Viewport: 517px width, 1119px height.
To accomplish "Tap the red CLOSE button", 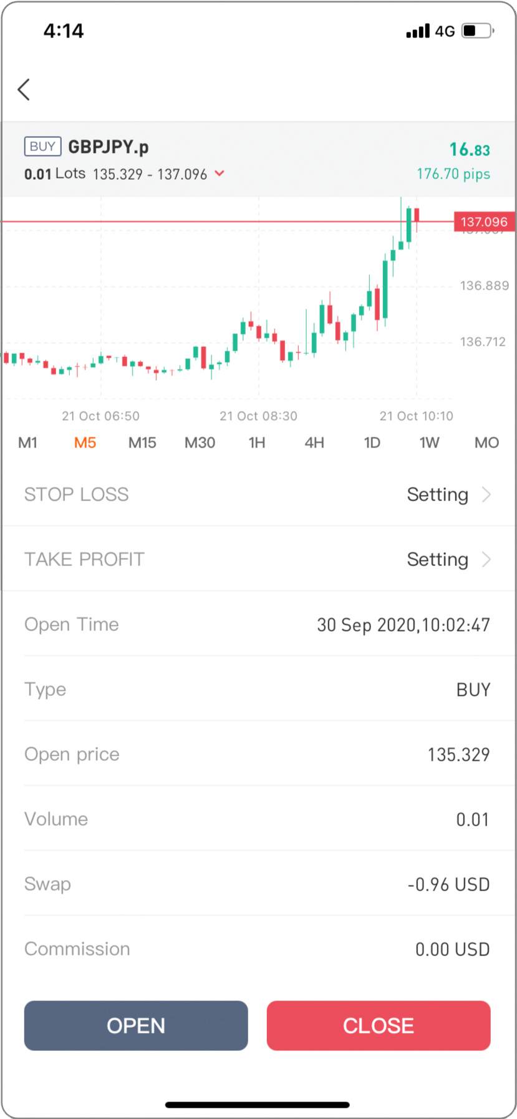I will tap(379, 1025).
